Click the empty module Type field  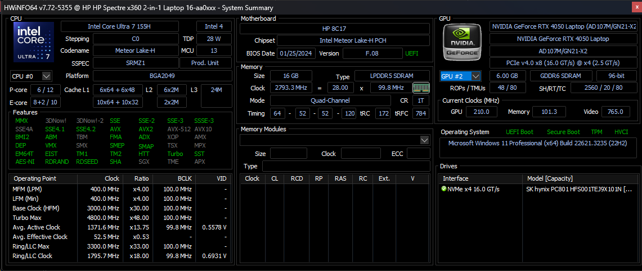click(x=346, y=166)
